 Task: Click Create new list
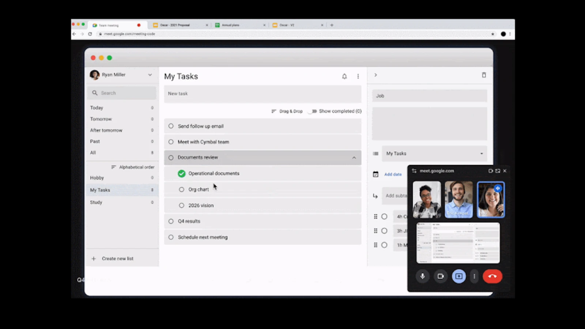[x=117, y=258]
